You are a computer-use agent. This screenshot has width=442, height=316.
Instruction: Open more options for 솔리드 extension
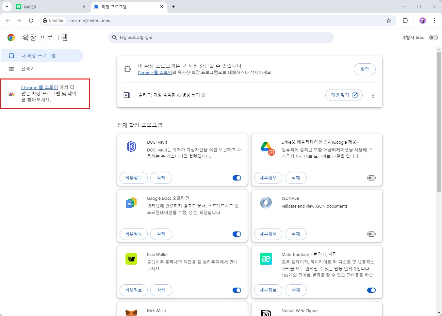pyautogui.click(x=373, y=96)
